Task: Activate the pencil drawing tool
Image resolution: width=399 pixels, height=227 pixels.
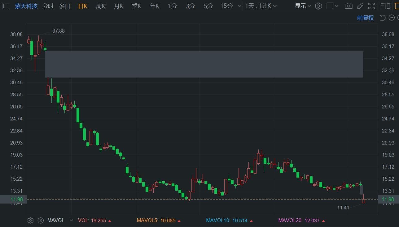Action: pyautogui.click(x=360, y=6)
